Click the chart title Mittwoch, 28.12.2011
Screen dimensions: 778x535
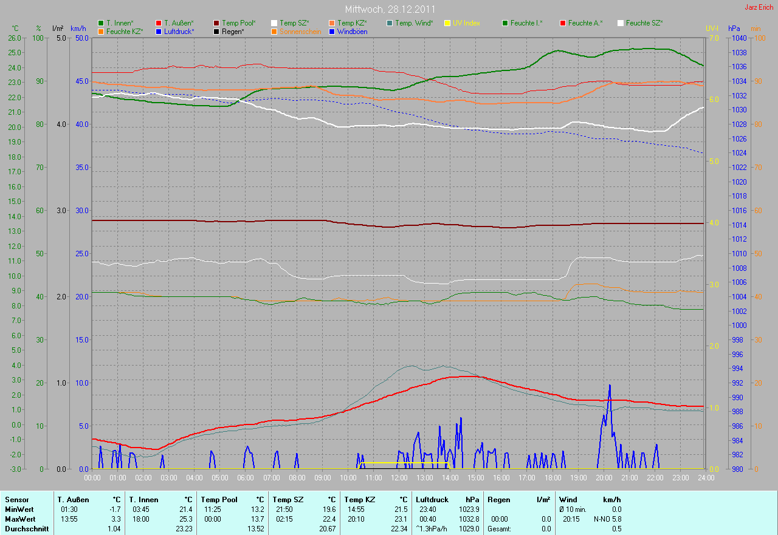tap(389, 10)
